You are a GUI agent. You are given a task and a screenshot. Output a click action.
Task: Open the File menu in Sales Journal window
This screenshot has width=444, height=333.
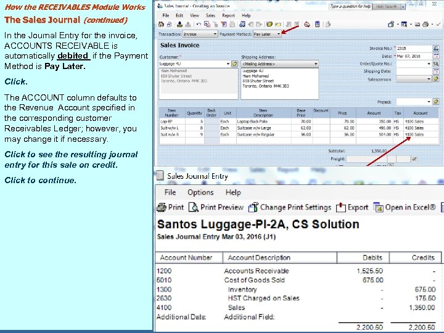pyautogui.click(x=166, y=15)
